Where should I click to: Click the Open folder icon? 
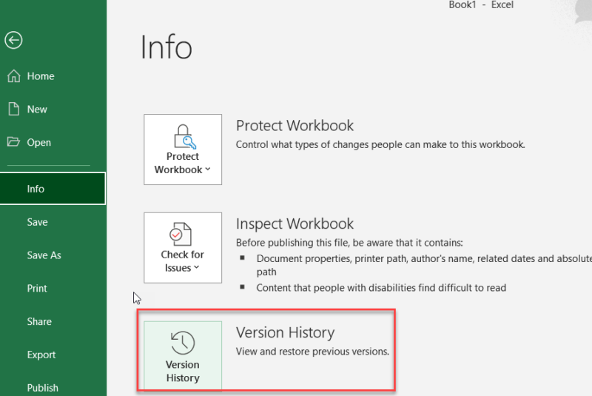[13, 142]
